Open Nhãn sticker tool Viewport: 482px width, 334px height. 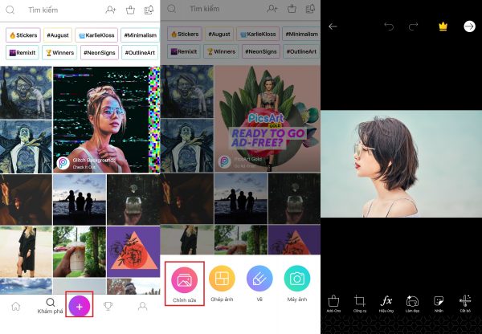click(439, 303)
